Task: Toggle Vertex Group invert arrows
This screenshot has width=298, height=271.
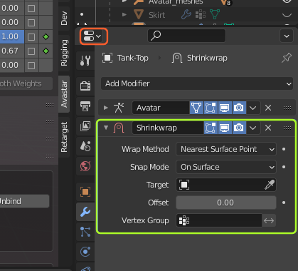Action: coord(269,220)
